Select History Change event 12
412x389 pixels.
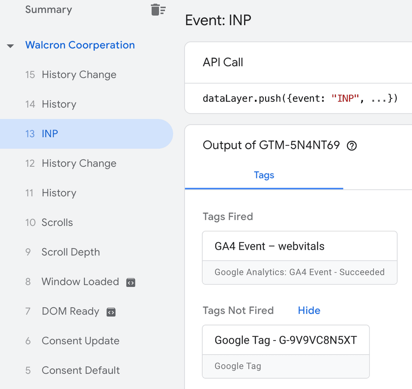coord(79,163)
